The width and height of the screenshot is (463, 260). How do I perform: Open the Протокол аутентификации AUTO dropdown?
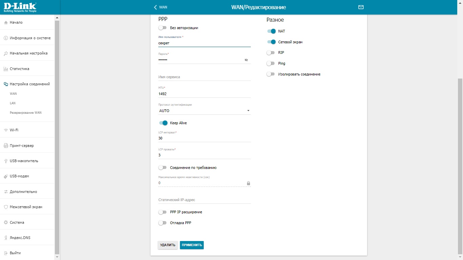click(x=204, y=111)
